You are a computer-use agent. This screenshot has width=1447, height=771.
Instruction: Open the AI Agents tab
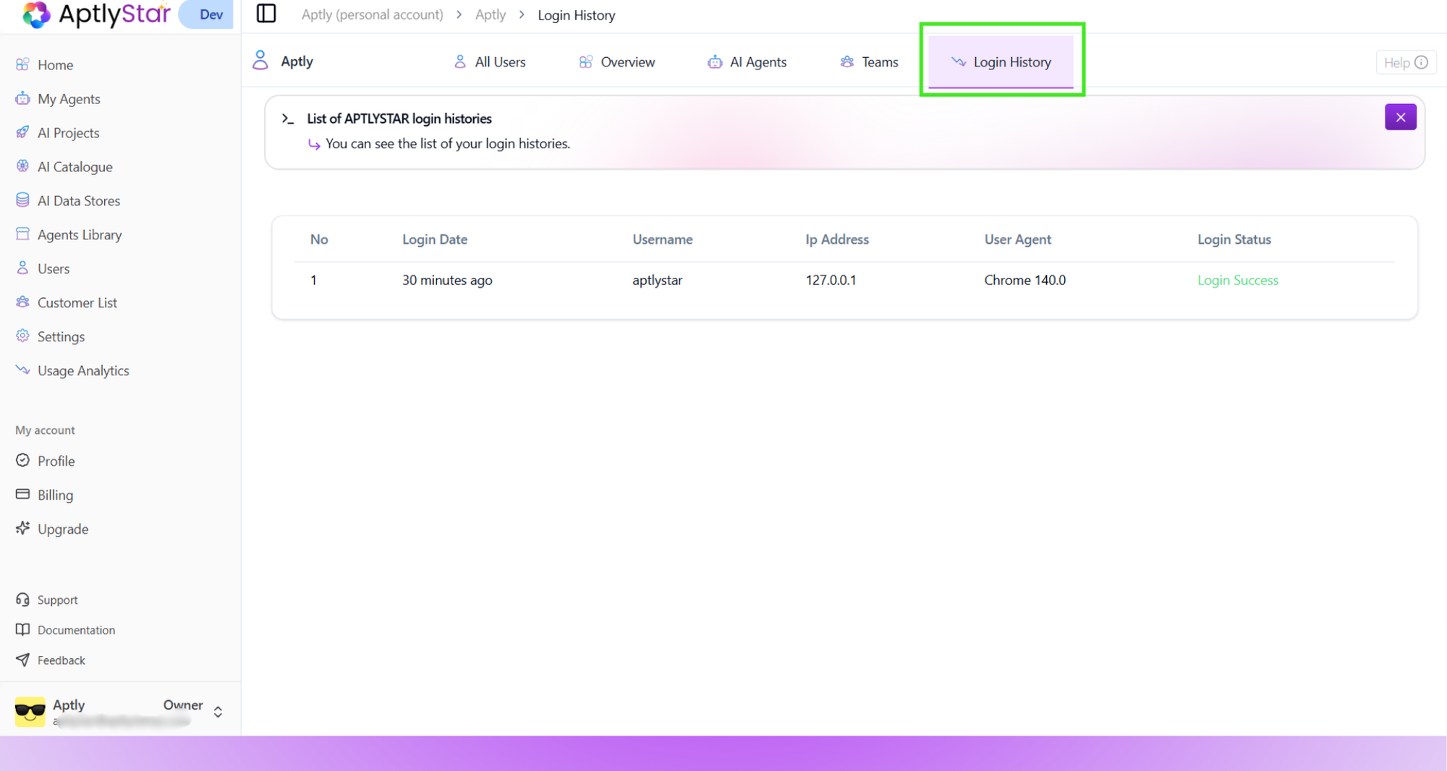click(x=747, y=62)
